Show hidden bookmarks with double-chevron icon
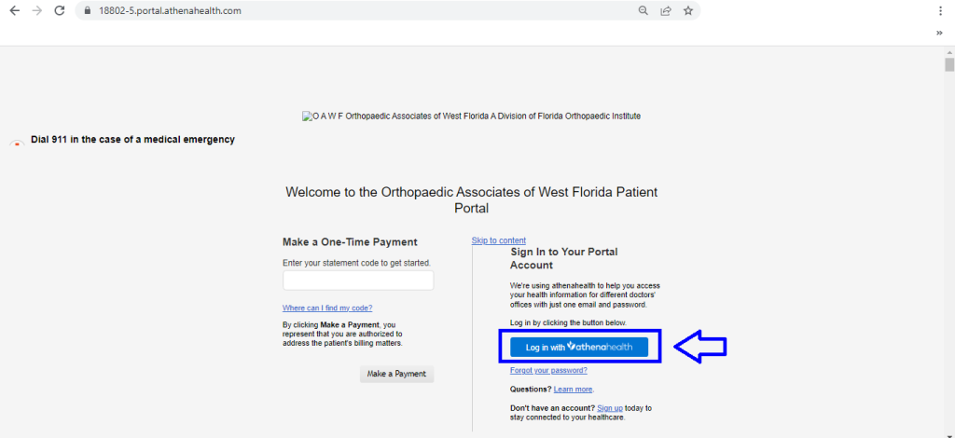Image resolution: width=955 pixels, height=438 pixels. (x=939, y=33)
